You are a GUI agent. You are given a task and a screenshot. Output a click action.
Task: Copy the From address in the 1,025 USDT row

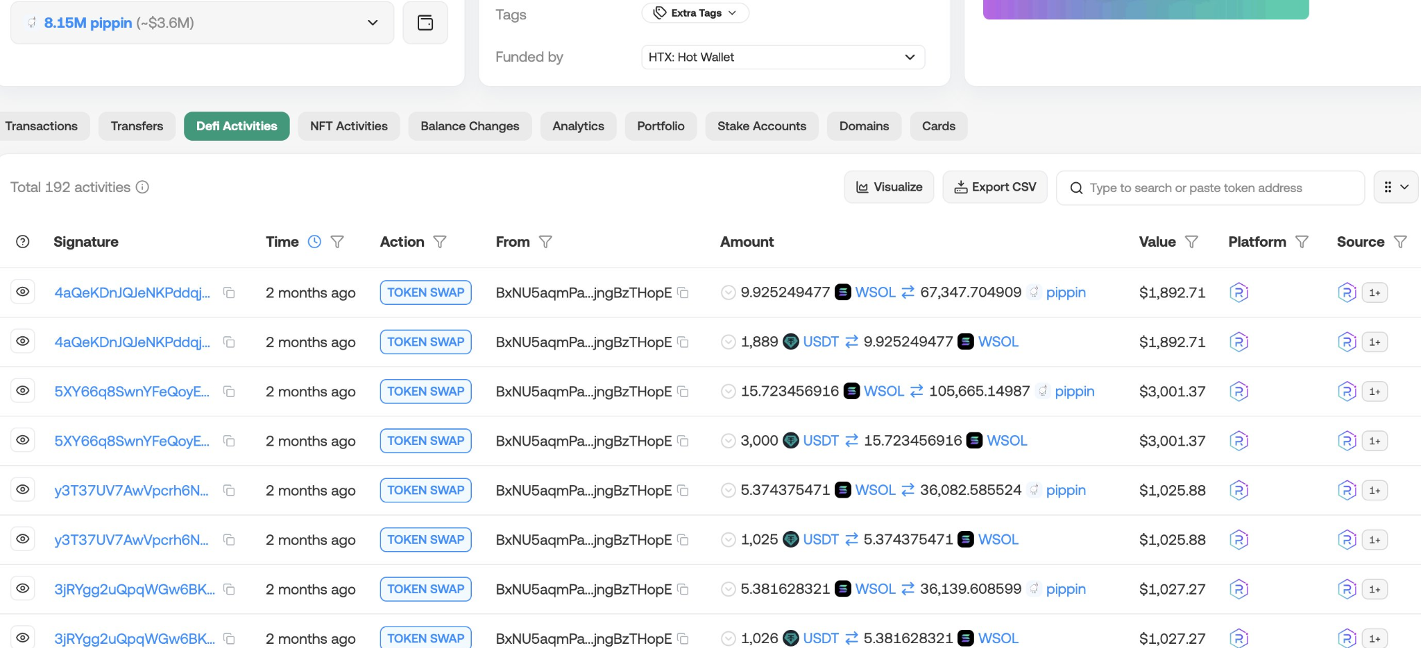tap(683, 540)
